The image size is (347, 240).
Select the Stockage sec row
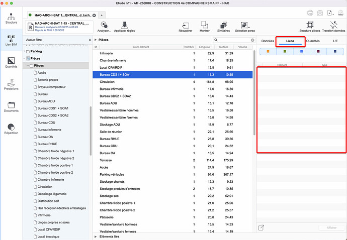[172, 196]
